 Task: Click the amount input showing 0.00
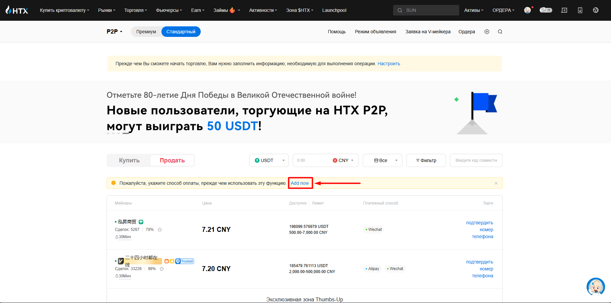(312, 160)
